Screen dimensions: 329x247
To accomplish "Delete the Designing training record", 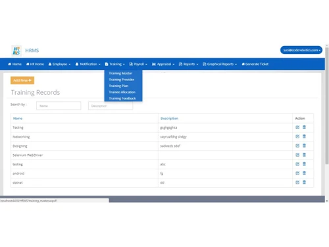I will (x=304, y=146).
